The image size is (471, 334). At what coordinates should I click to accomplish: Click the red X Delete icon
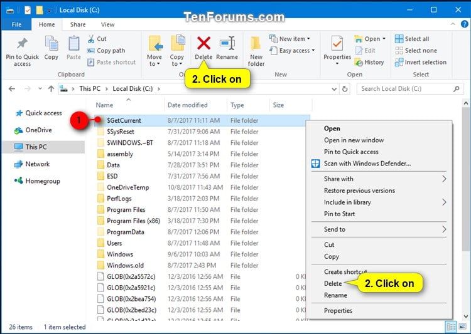point(203,43)
